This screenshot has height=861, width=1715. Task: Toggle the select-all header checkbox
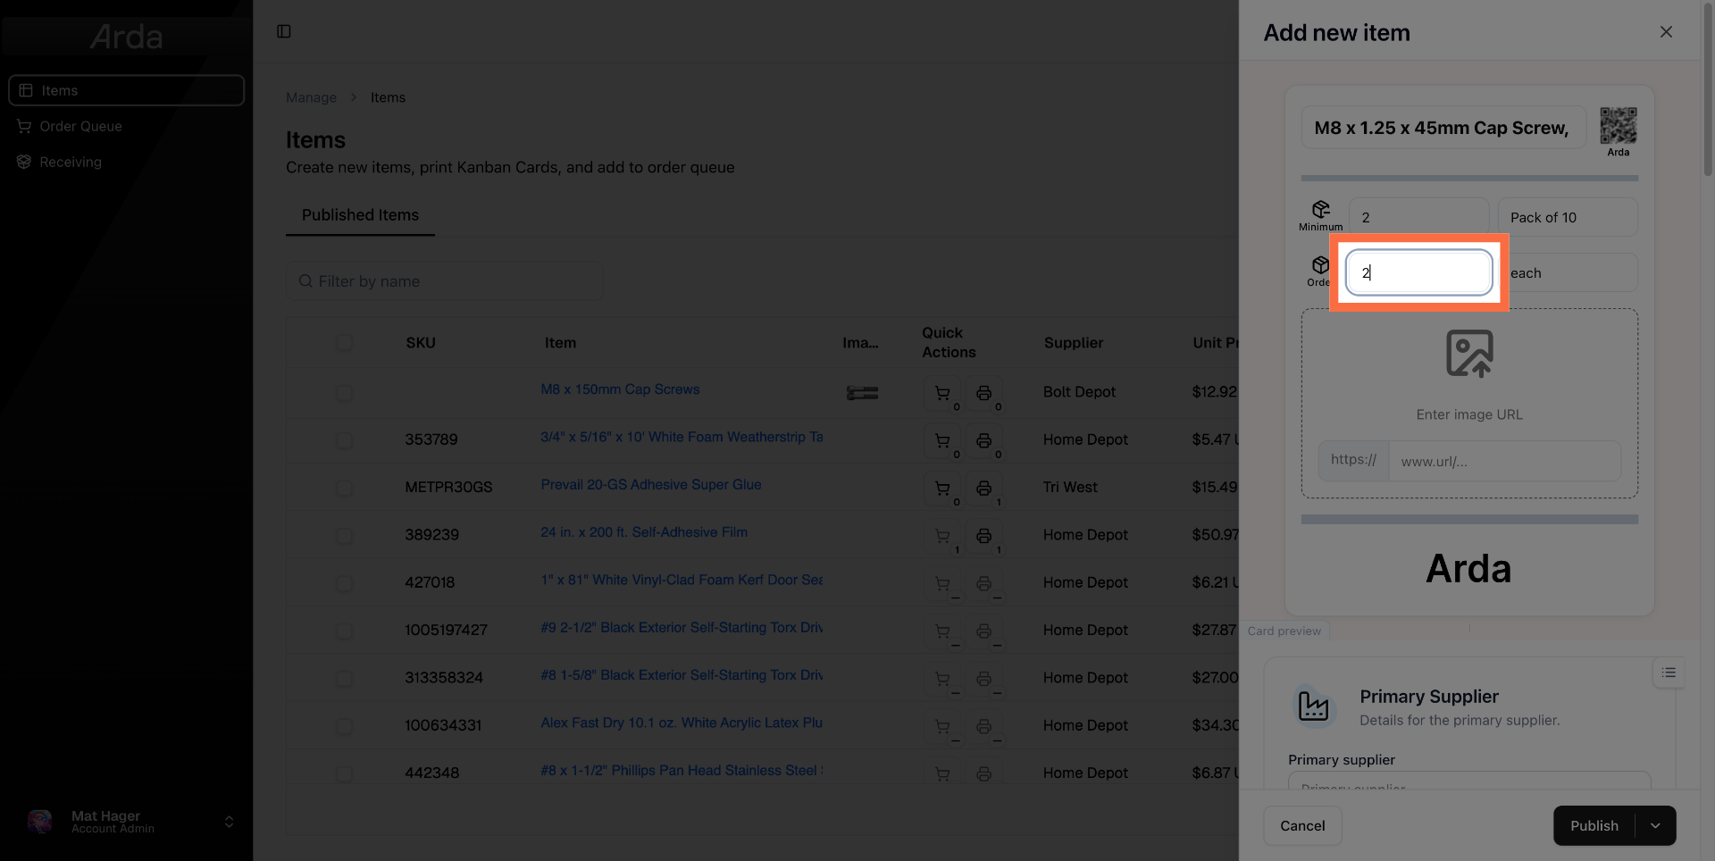coord(344,343)
